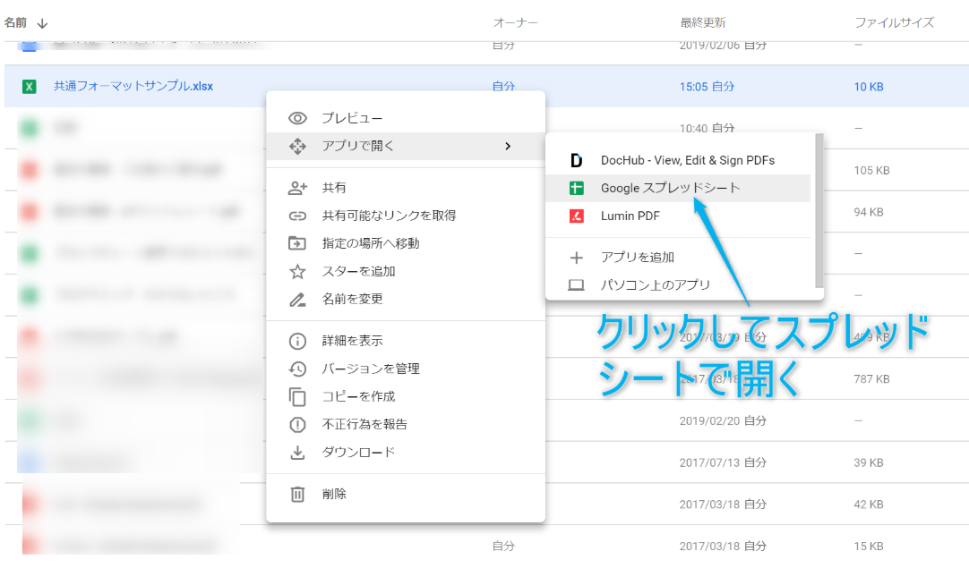Choose 共有可能なリンクを取得
969x585 pixels.
pos(406,216)
